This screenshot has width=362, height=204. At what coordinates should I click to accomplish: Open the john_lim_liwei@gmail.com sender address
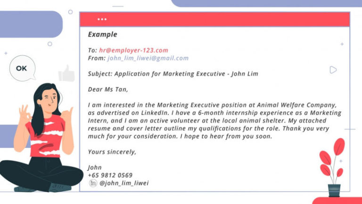[148, 58]
